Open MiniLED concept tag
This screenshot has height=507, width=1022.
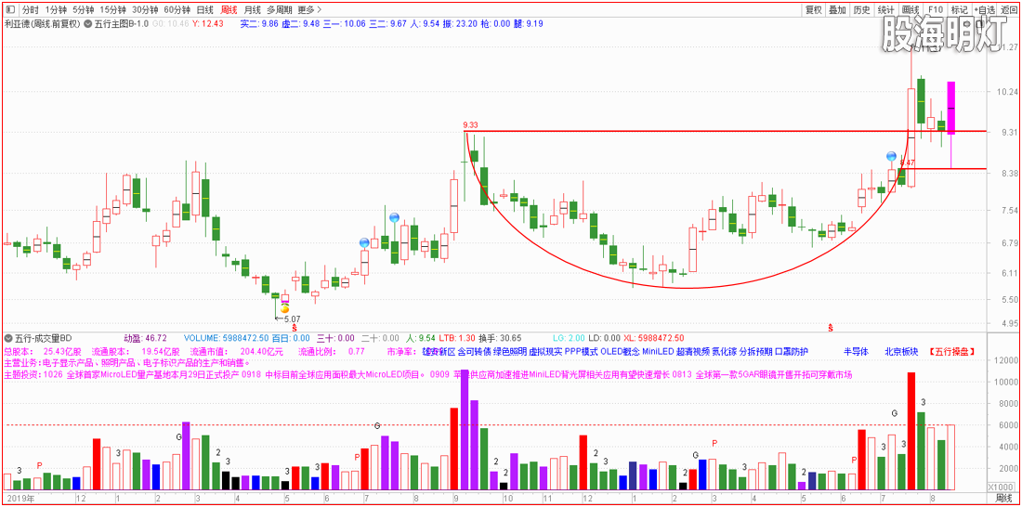point(658,352)
